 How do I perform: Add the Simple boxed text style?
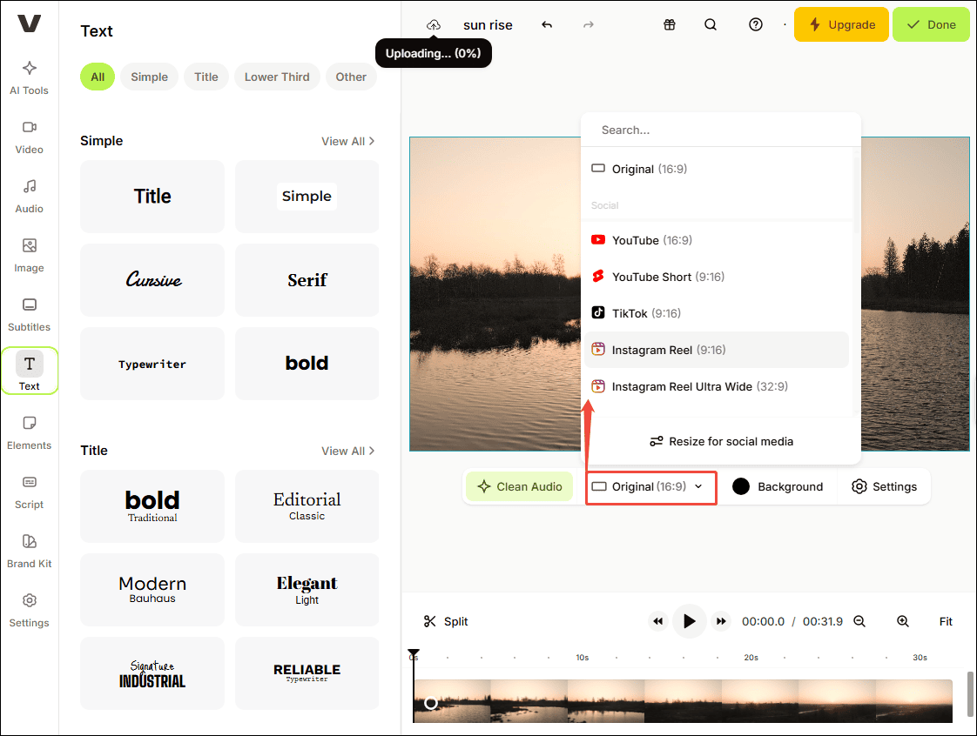tap(307, 197)
